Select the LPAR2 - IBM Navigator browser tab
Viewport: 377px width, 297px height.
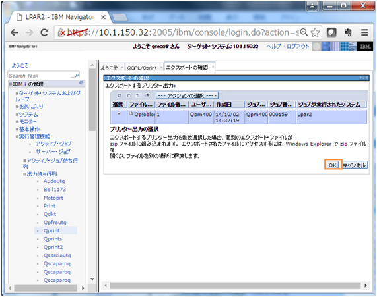pyautogui.click(x=60, y=17)
